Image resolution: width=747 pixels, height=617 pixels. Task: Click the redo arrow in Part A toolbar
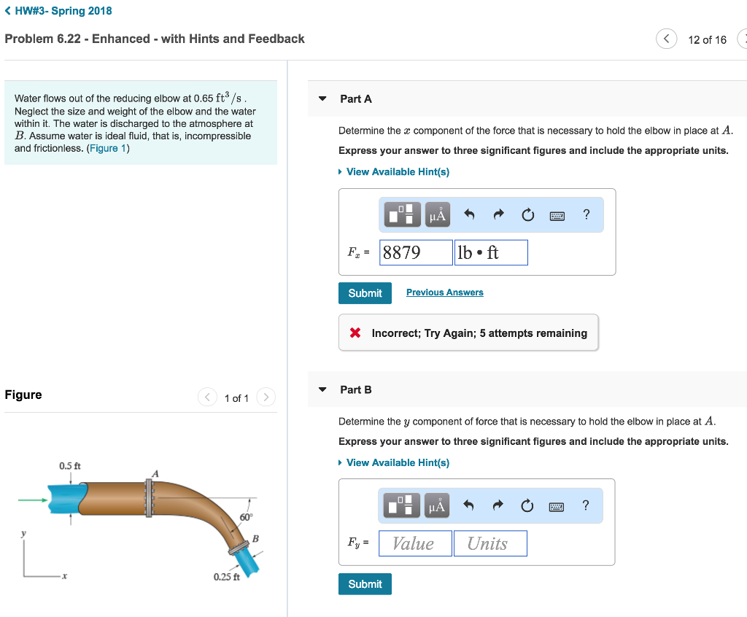click(x=498, y=215)
